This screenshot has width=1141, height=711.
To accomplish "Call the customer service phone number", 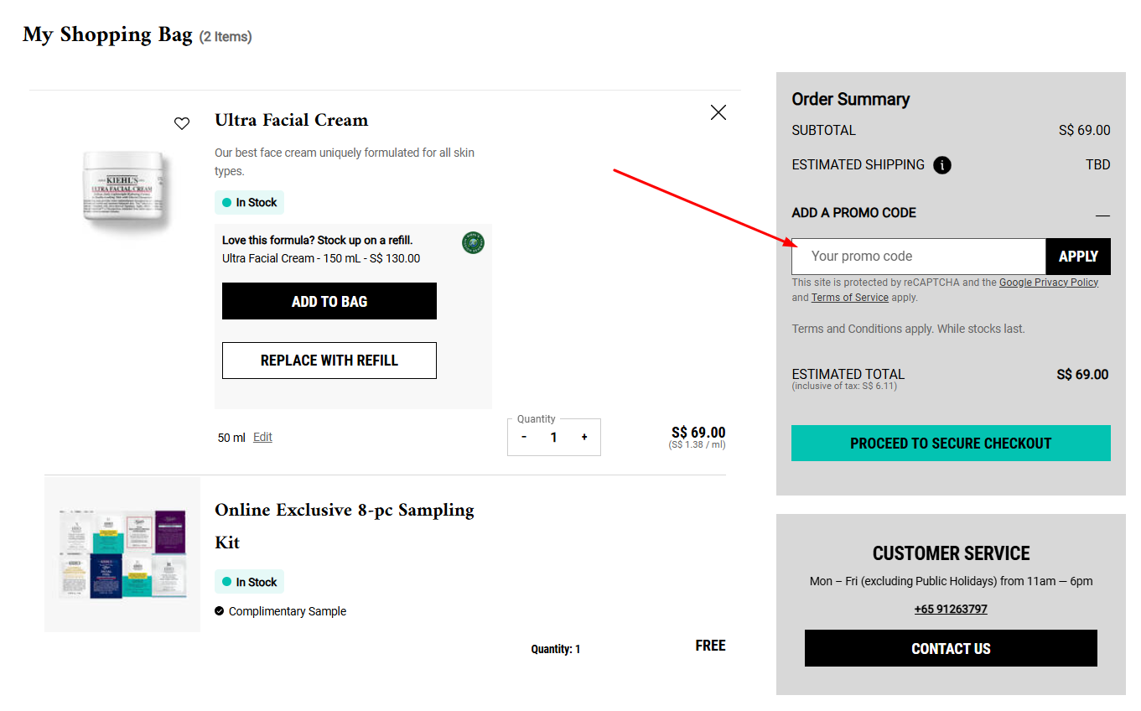I will [x=951, y=609].
